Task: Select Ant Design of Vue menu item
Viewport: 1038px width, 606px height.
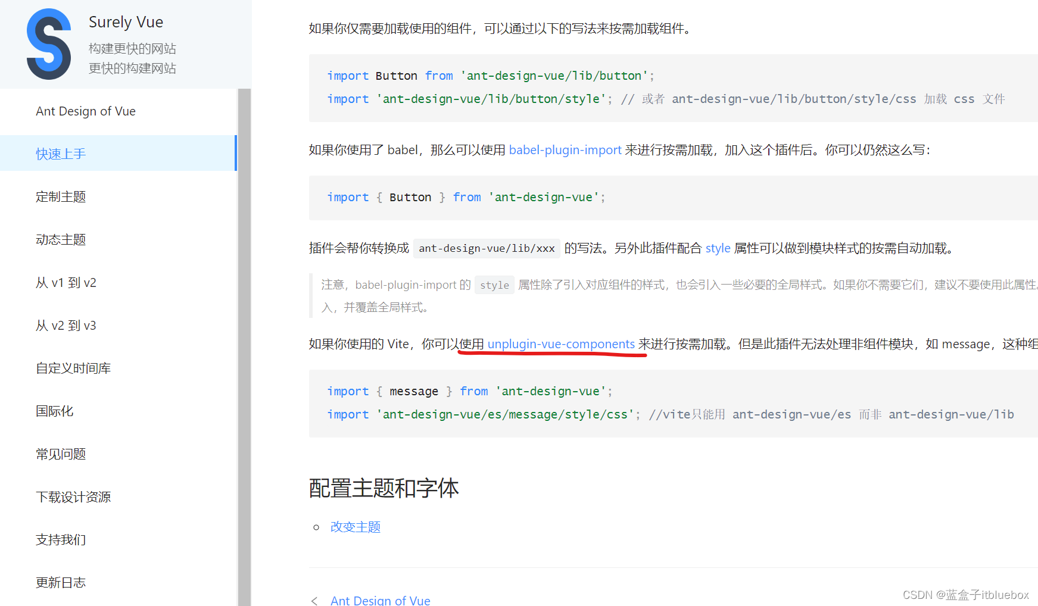Action: click(x=86, y=111)
